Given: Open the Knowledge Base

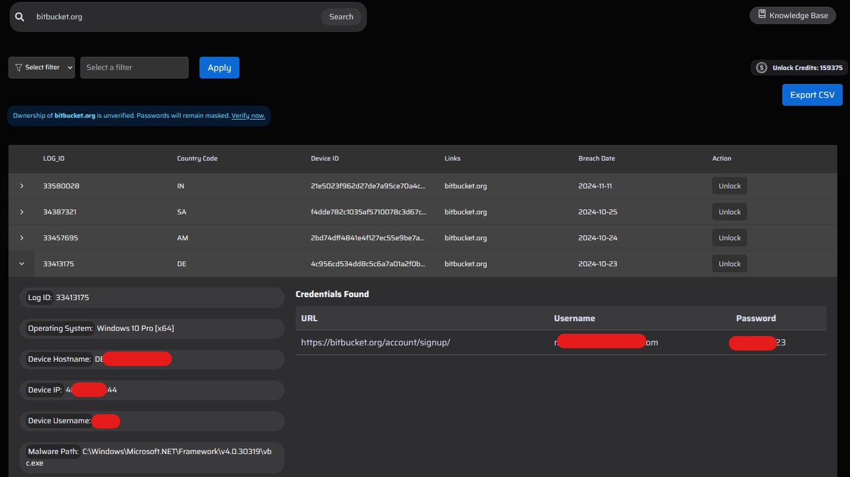Looking at the screenshot, I should click(793, 15).
